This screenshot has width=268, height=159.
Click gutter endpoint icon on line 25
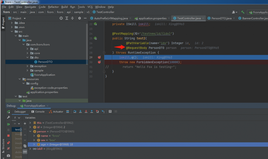(95, 38)
